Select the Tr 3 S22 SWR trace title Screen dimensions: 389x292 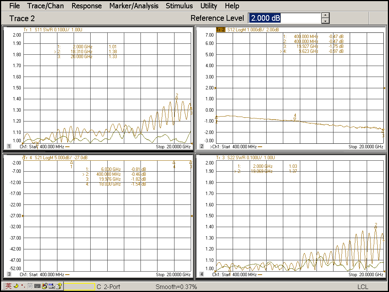[x=245, y=158]
